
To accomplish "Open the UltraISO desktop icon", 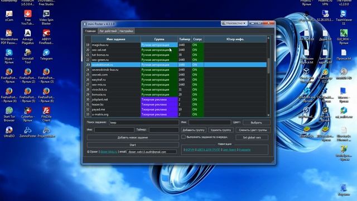I will coord(9,132).
